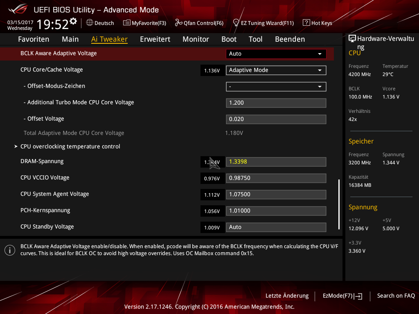
Task: Click the 16384 MB Kapazität value
Action: point(360,185)
